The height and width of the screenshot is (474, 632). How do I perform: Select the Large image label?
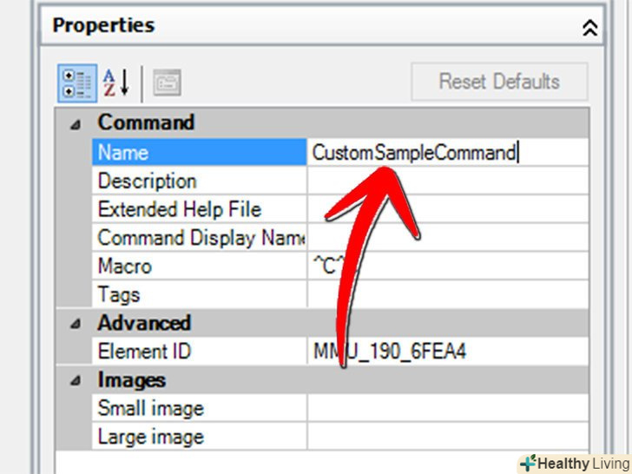click(151, 437)
